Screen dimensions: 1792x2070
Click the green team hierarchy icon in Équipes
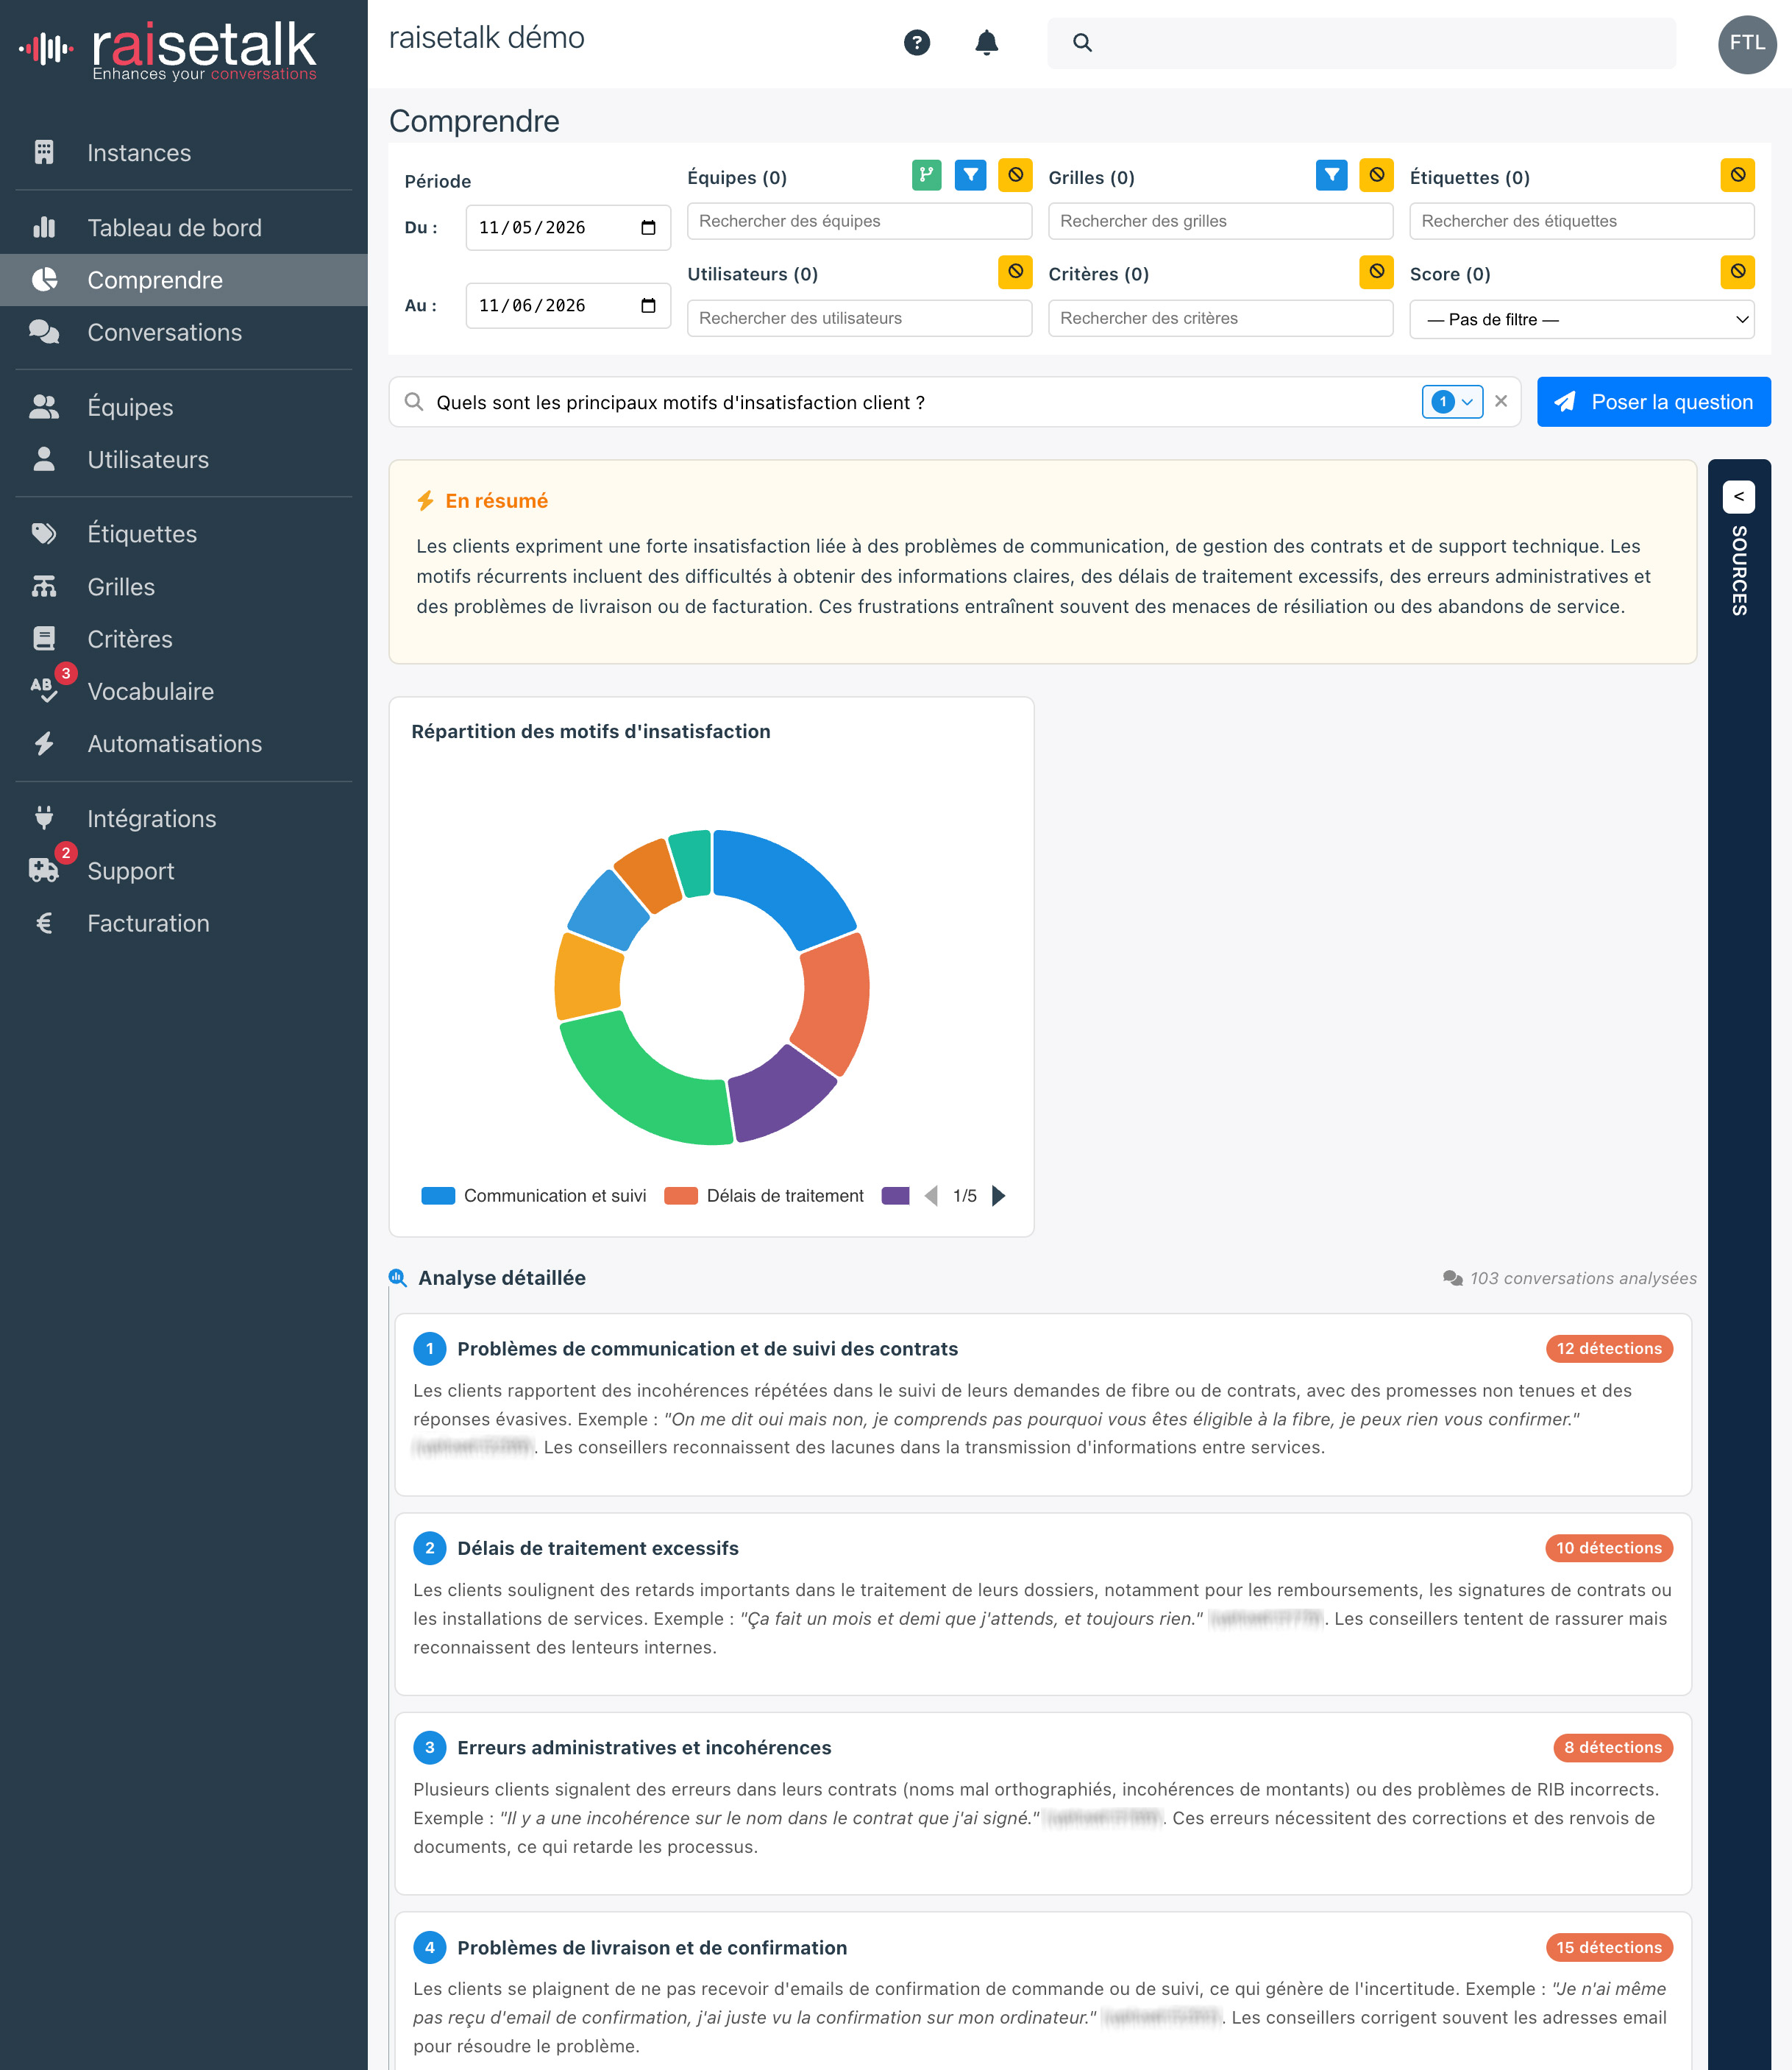(x=926, y=175)
